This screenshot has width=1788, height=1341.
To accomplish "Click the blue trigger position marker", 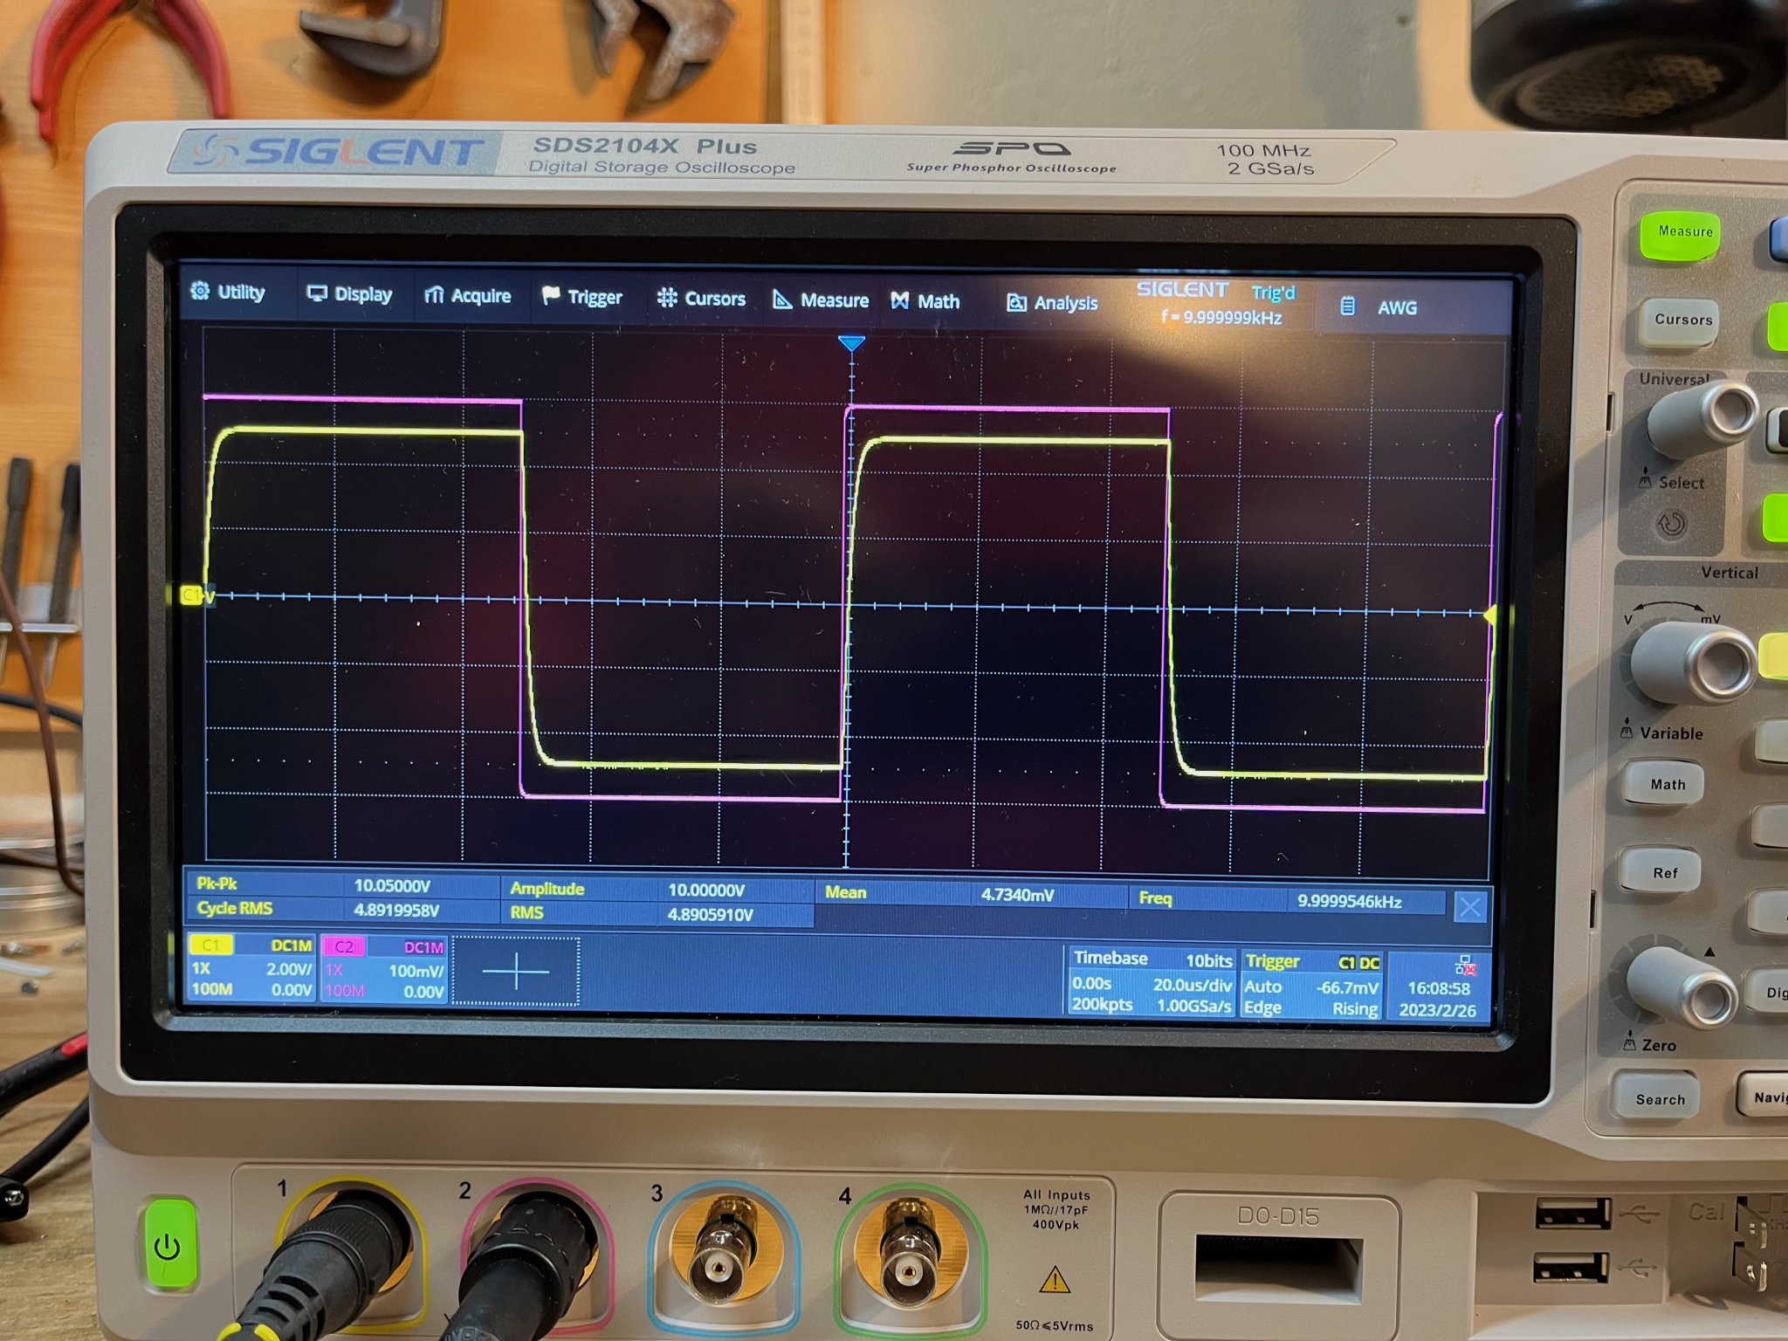I will pos(851,343).
